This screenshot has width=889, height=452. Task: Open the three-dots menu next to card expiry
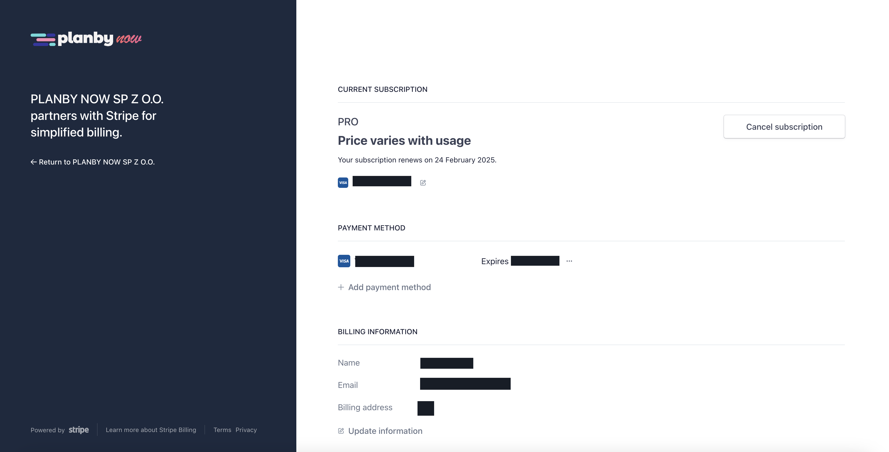pos(569,261)
